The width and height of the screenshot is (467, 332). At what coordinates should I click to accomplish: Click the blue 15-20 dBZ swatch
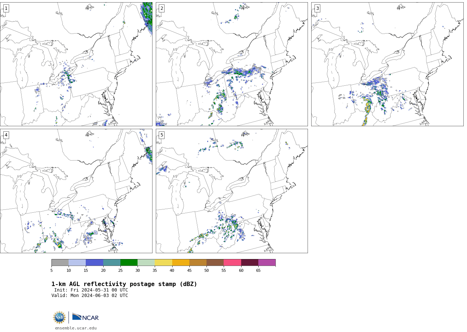click(94, 263)
